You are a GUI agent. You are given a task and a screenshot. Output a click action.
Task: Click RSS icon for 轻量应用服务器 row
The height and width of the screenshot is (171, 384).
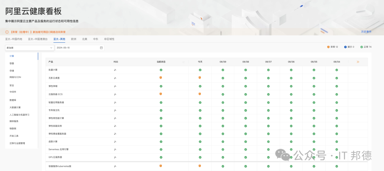tap(115, 102)
